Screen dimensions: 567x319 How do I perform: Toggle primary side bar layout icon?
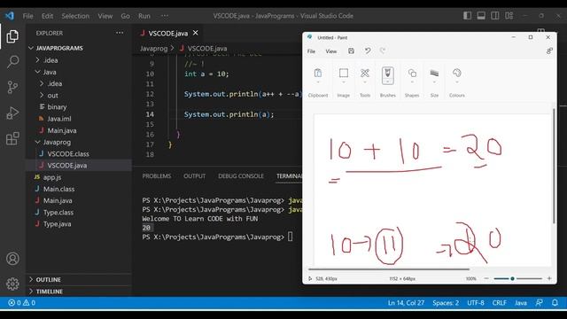click(467, 16)
